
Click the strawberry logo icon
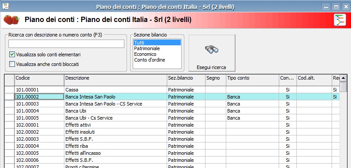coord(11,20)
